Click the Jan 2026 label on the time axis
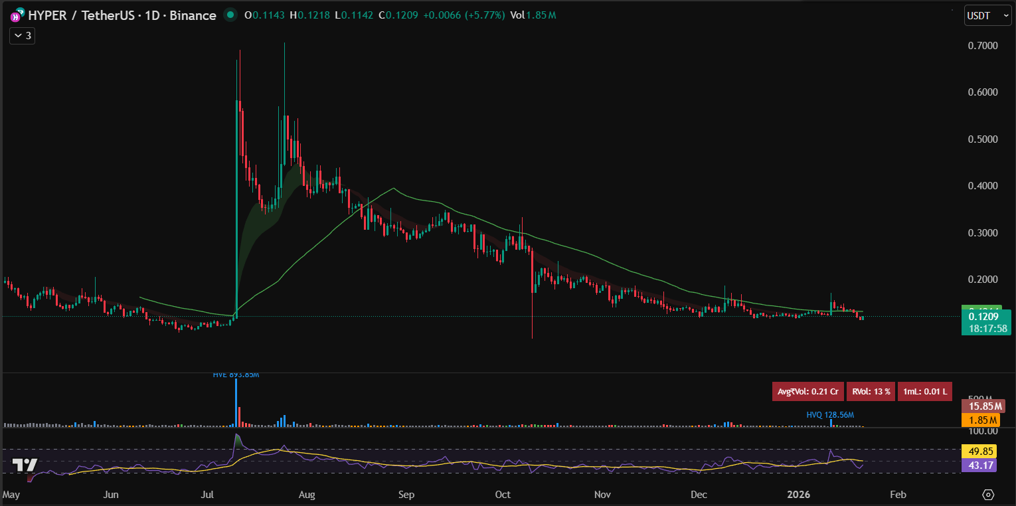The height and width of the screenshot is (506, 1016). 798,495
